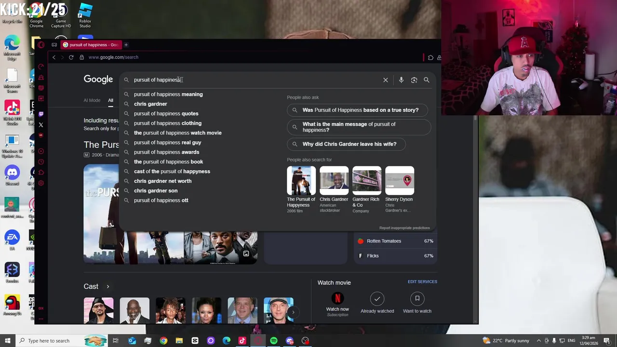Open the Opera GX main menu logo
The image size is (617, 347).
(41, 45)
